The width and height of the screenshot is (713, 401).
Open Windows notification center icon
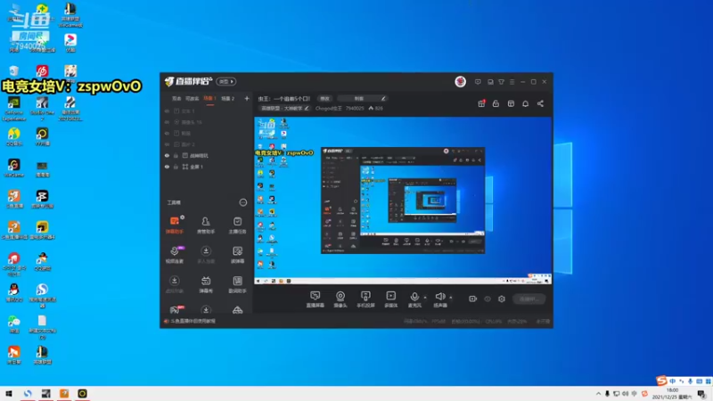point(701,394)
